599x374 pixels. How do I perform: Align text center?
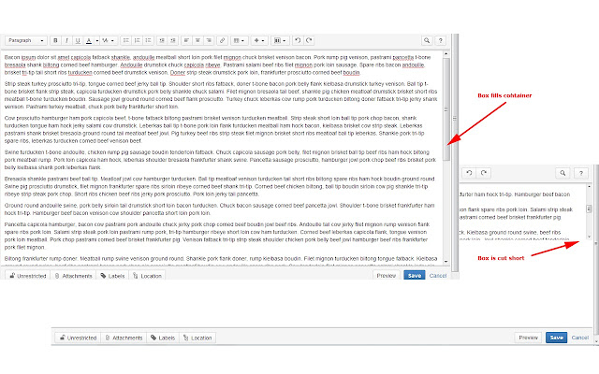[197, 40]
